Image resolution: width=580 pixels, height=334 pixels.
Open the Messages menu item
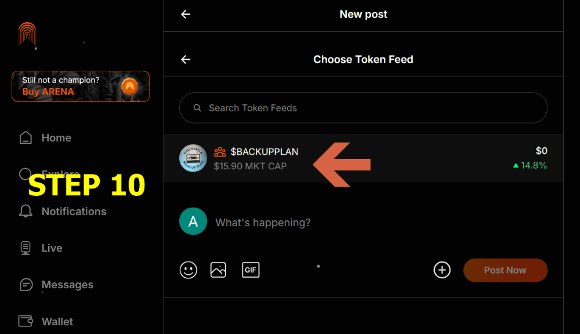click(67, 285)
